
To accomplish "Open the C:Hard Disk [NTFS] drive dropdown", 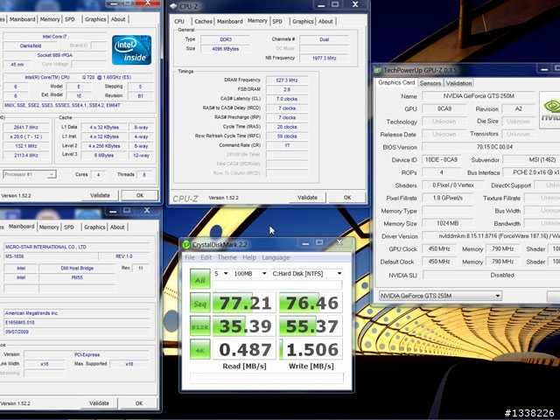I will click(x=307, y=274).
